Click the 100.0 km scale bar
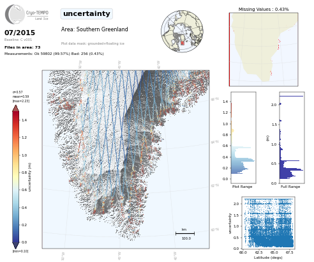The image size is (314, 262). pyautogui.click(x=185, y=234)
